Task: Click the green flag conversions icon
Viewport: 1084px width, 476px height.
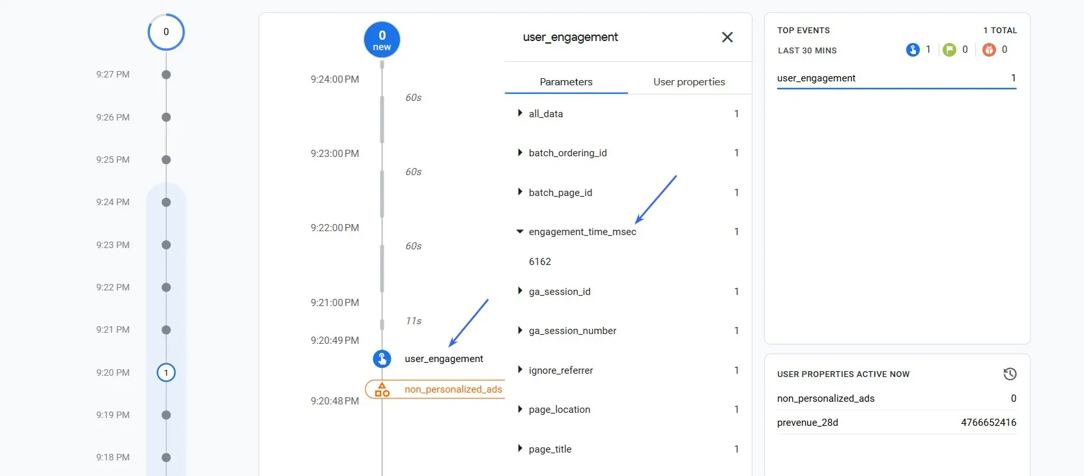Action: click(x=949, y=49)
